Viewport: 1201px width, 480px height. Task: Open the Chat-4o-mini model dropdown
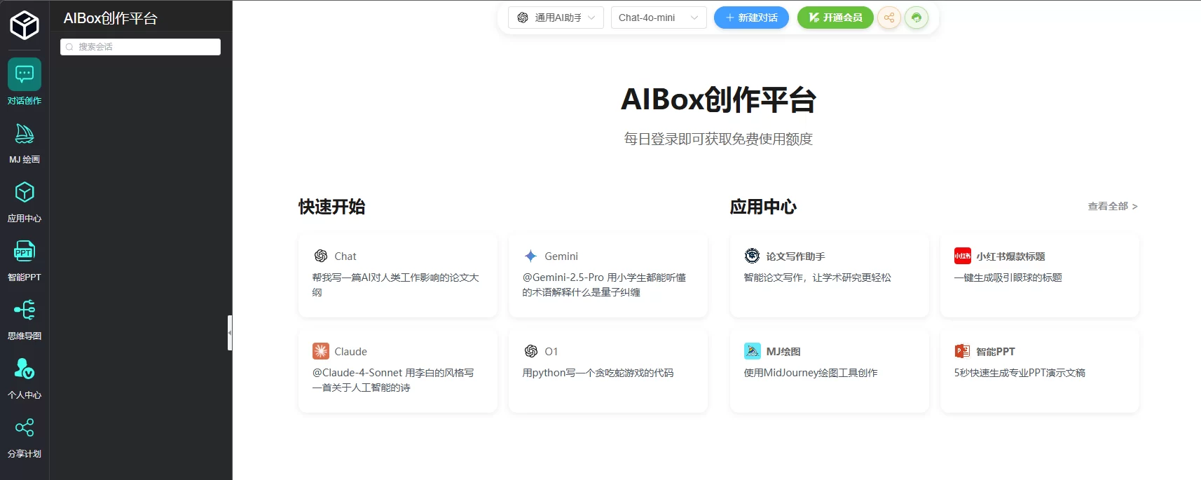(658, 18)
